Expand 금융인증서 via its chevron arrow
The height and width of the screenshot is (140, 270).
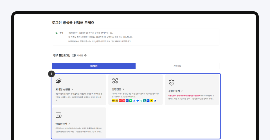tap(69, 124)
